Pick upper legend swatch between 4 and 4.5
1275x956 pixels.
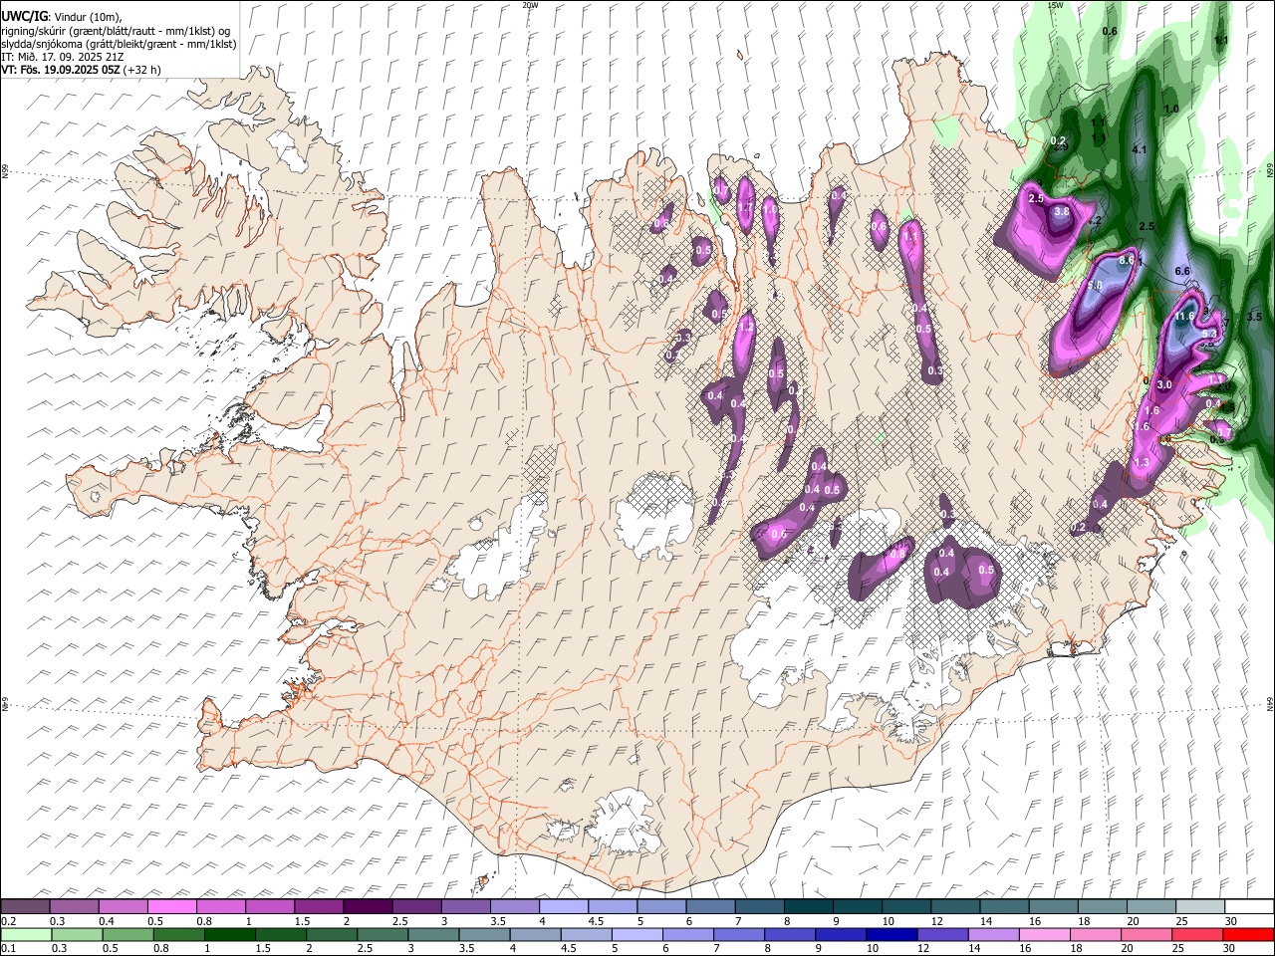(x=565, y=907)
